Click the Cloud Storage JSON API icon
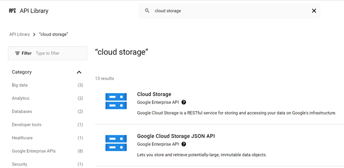Image resolution: width=344 pixels, height=168 pixels. point(116,143)
